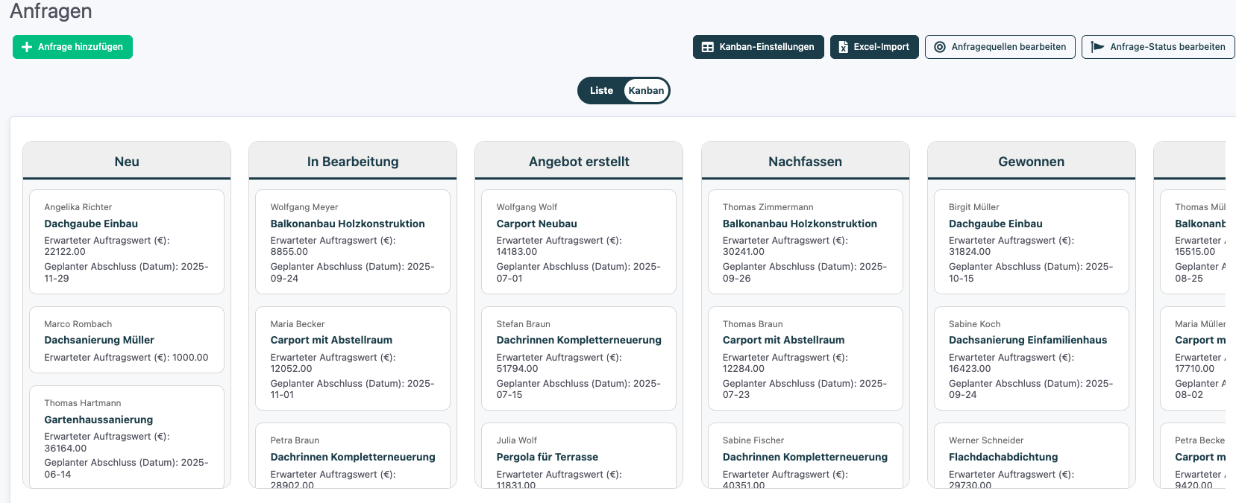Click the Gewonnen column header
Image resolution: width=1236 pixels, height=503 pixels.
point(1032,161)
